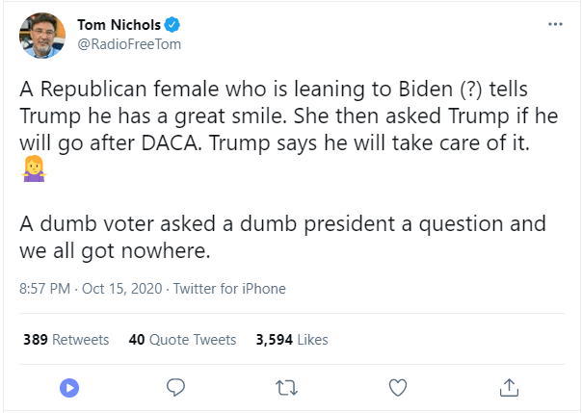Toggle the heart like icon
Viewport: 582px width, 413px height.
397,387
